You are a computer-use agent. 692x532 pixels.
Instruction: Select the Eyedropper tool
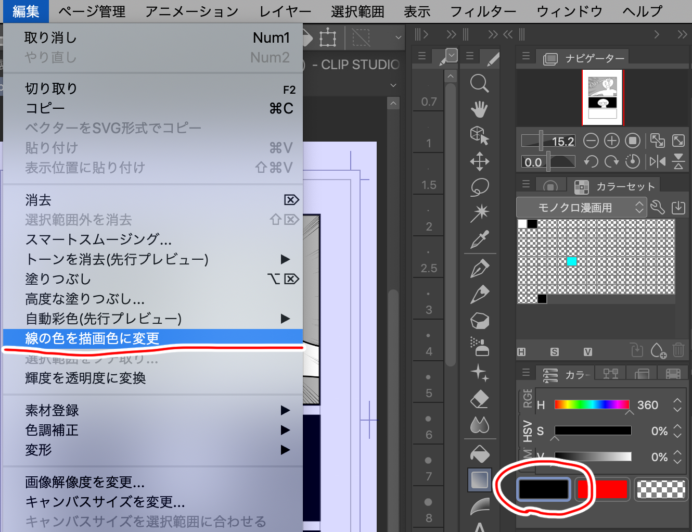[x=480, y=240]
